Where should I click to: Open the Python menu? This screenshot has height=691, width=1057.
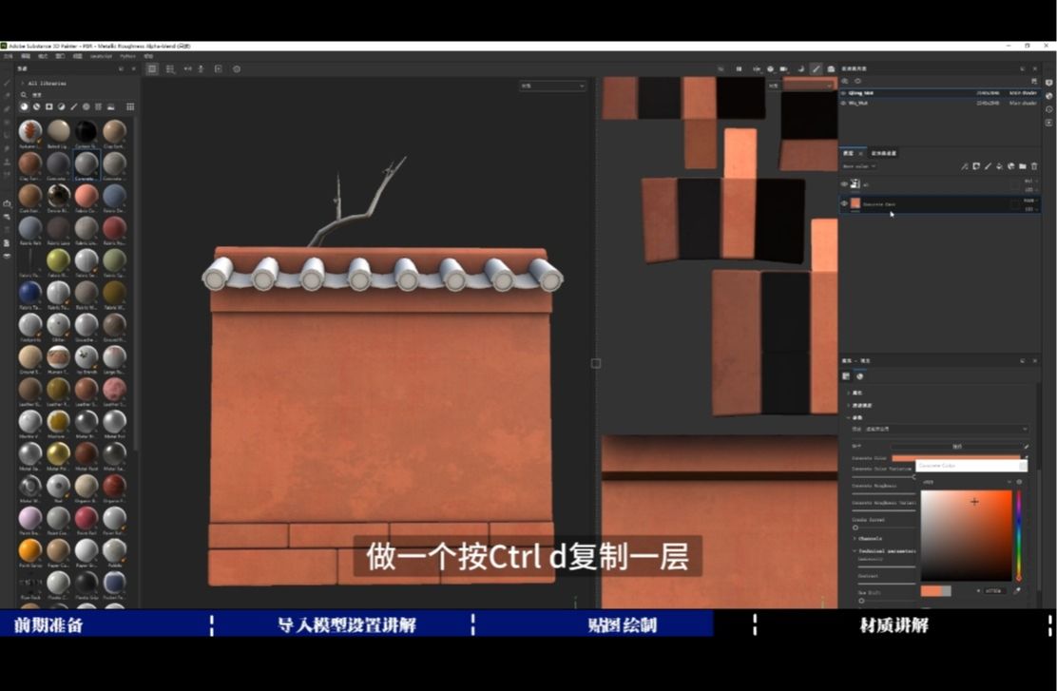[x=127, y=56]
